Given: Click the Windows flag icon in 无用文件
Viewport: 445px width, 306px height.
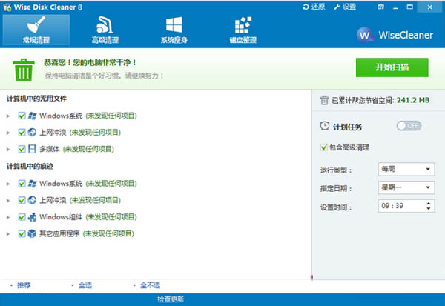Looking at the screenshot, I should click(x=32, y=116).
